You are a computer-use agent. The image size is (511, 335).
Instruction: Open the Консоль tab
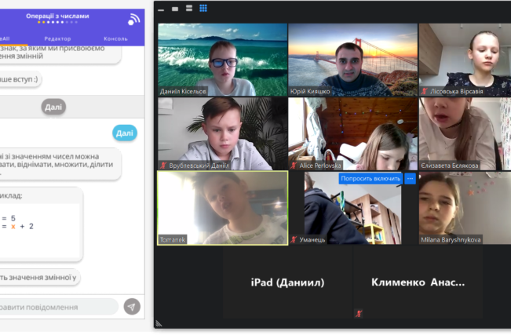115,38
